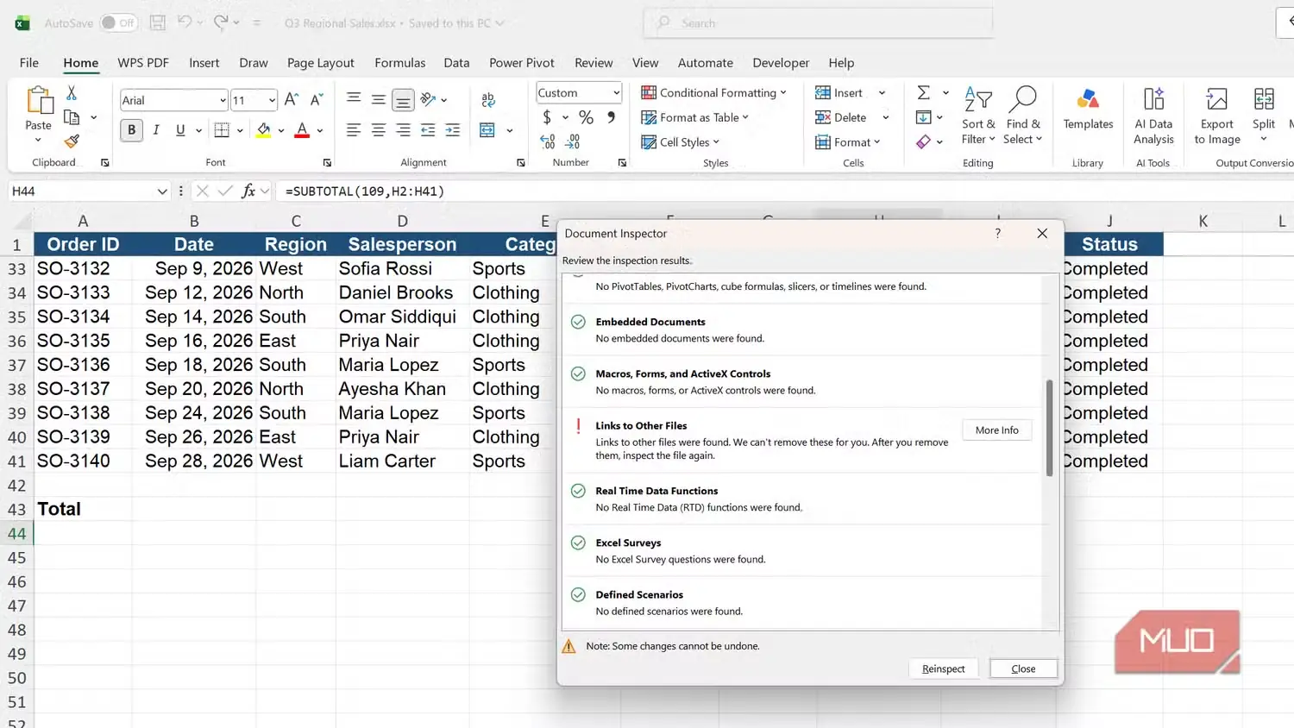This screenshot has width=1294, height=728.
Task: Open the Find & Select magnifier tool
Action: pos(1023,115)
